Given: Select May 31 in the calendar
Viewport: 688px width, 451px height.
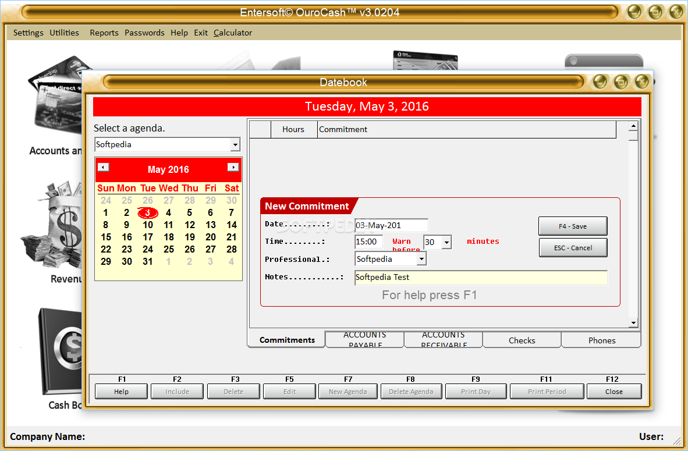Looking at the screenshot, I should [x=148, y=261].
